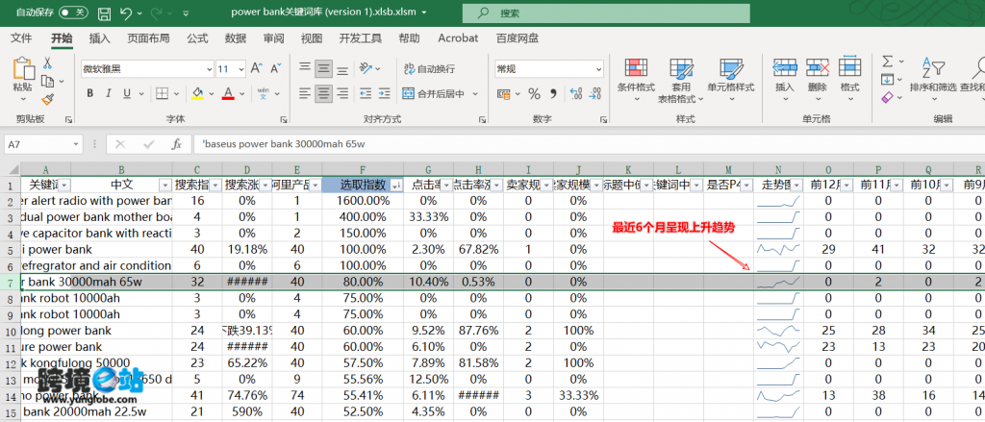This screenshot has height=422, width=985.
Task: Click the Align Right icon
Action: 342,93
